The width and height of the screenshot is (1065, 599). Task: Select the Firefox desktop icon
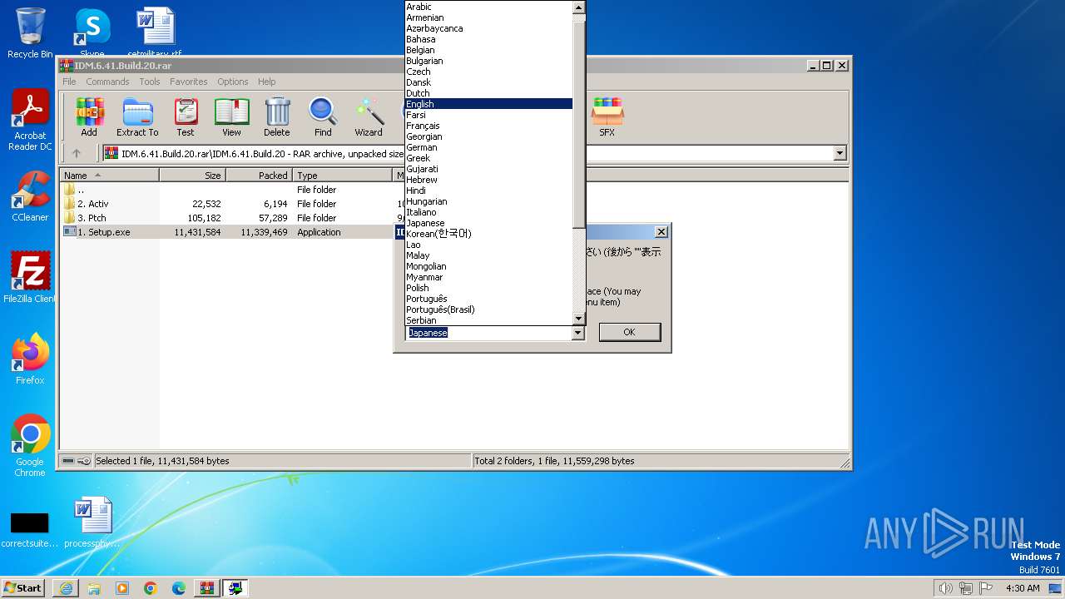coord(30,359)
